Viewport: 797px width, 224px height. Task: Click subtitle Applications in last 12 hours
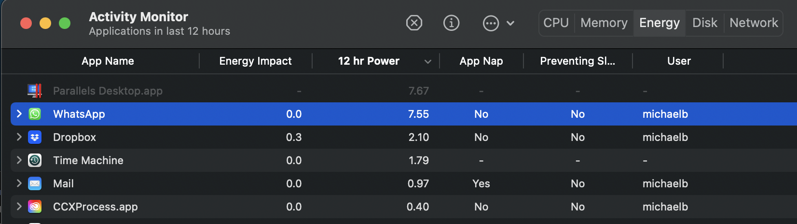159,31
